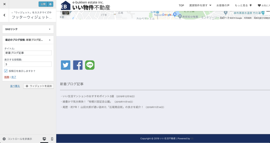
Task: Click the 公開 publish button
Action: tap(43, 4)
